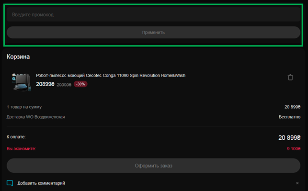Open the Cecotec Conga 11090 product title link

point(111,75)
